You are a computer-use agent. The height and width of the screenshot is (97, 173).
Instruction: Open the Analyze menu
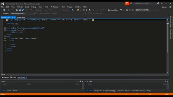pyautogui.click(x=70, y=7)
